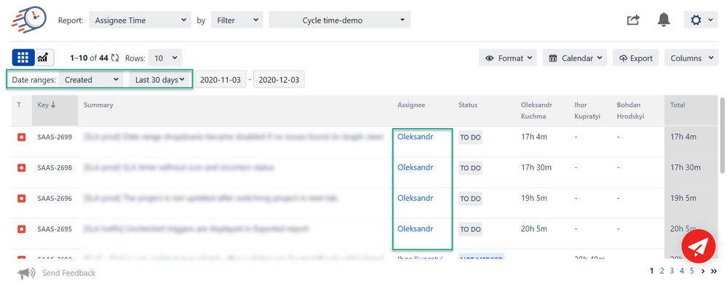Open Oleksandr assignee link in SAAS-2699 row
The height and width of the screenshot is (294, 727).
pyautogui.click(x=416, y=137)
